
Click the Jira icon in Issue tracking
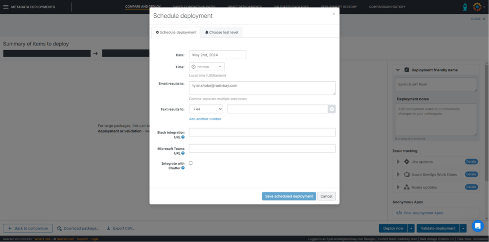[406, 161]
